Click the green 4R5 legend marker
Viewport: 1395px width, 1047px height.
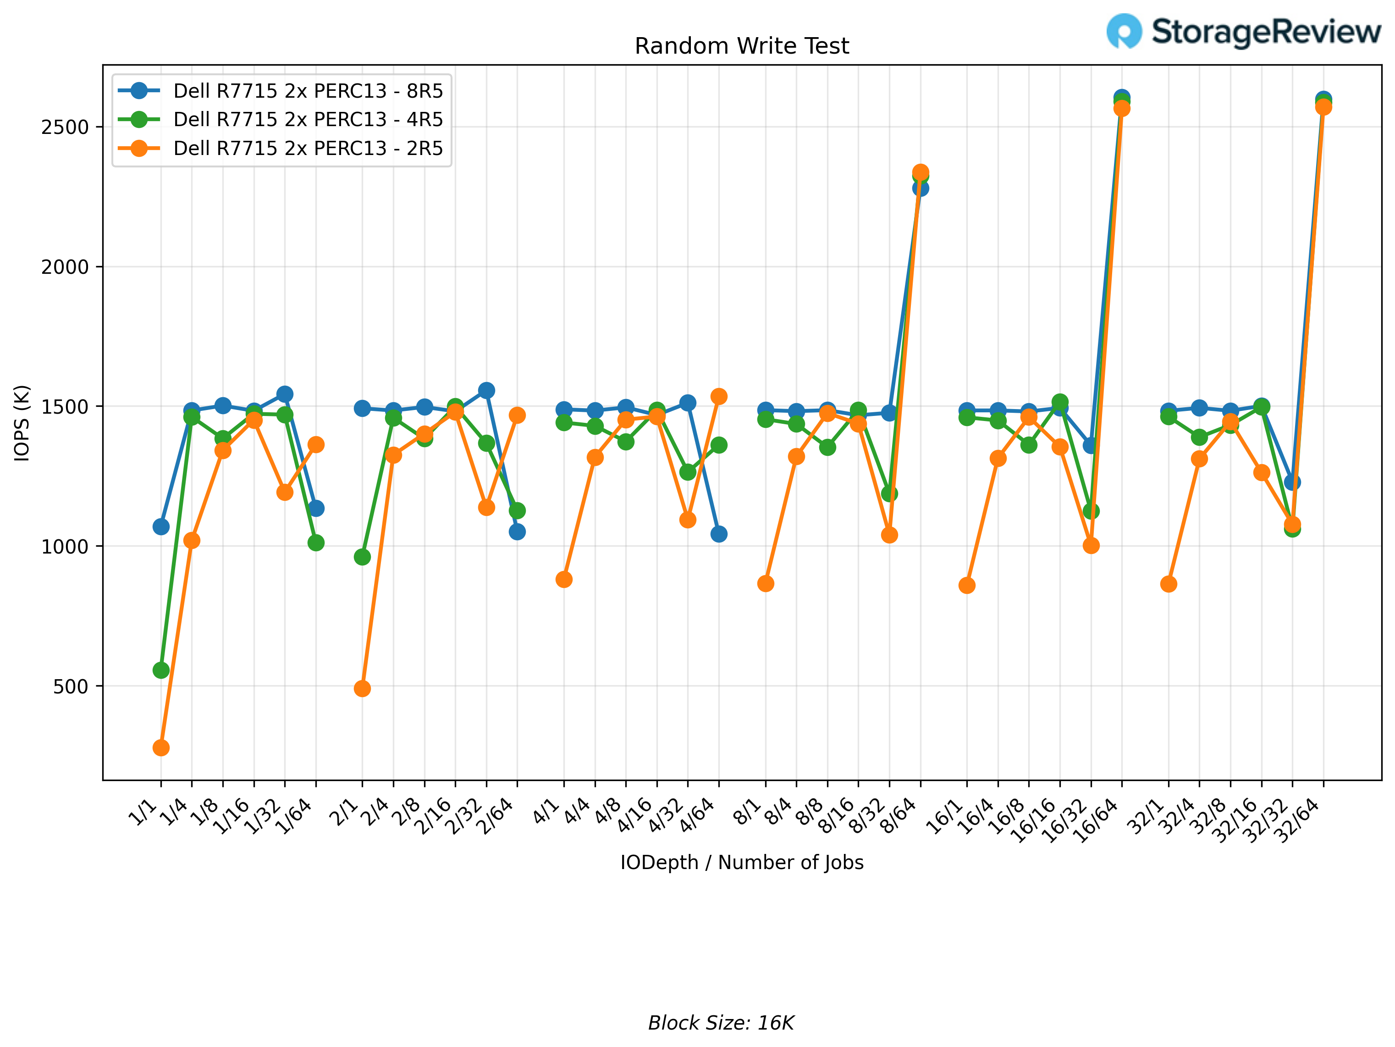pos(139,119)
